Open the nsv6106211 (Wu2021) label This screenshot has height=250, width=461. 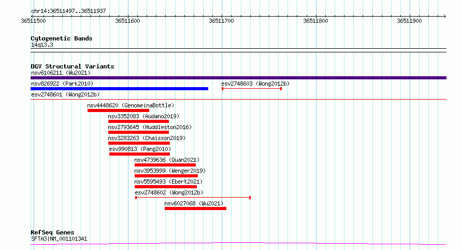click(x=61, y=73)
